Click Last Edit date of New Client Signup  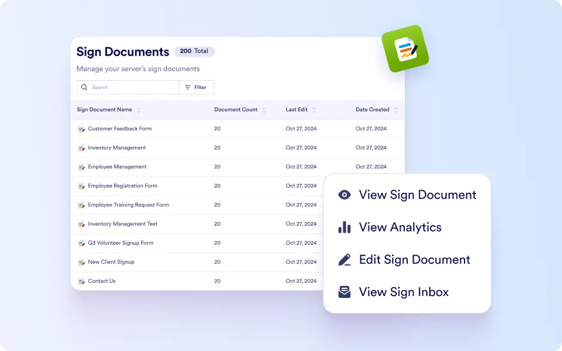coord(301,262)
